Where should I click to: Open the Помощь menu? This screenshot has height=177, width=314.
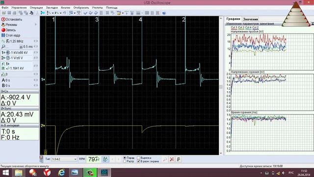click(x=112, y=8)
